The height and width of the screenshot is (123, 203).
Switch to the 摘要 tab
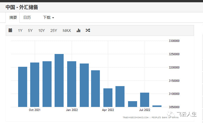tap(13, 17)
